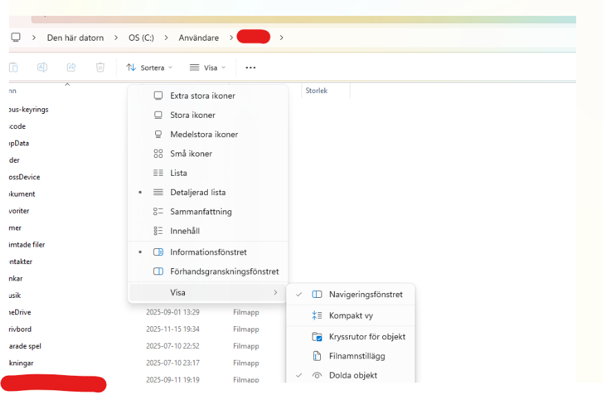Click the trash delete icon in toolbar
Viewport: 603px width, 393px height.
click(100, 68)
